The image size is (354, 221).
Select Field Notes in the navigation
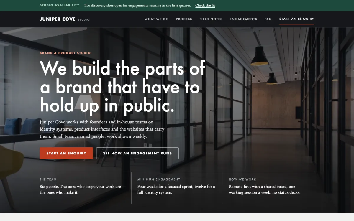pos(211,19)
